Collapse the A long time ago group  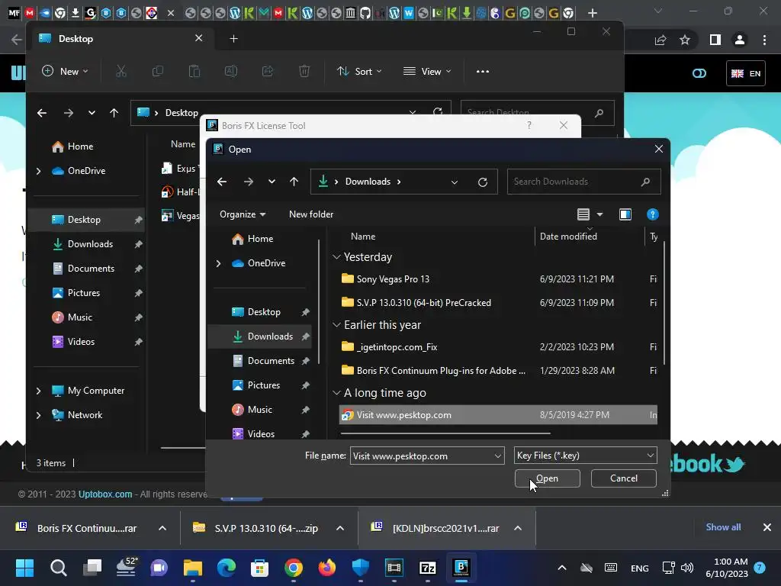click(x=336, y=393)
